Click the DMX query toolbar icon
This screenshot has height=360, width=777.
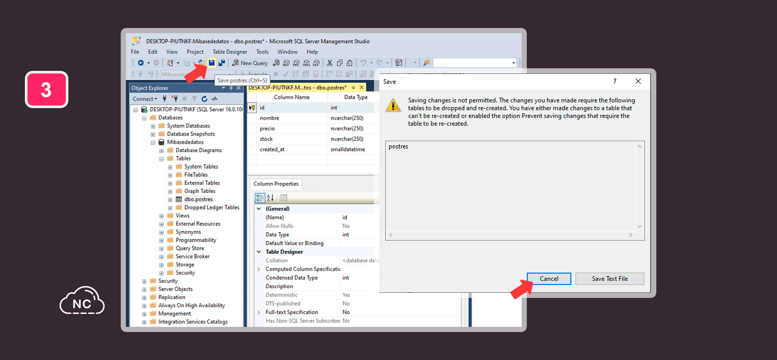pos(296,63)
